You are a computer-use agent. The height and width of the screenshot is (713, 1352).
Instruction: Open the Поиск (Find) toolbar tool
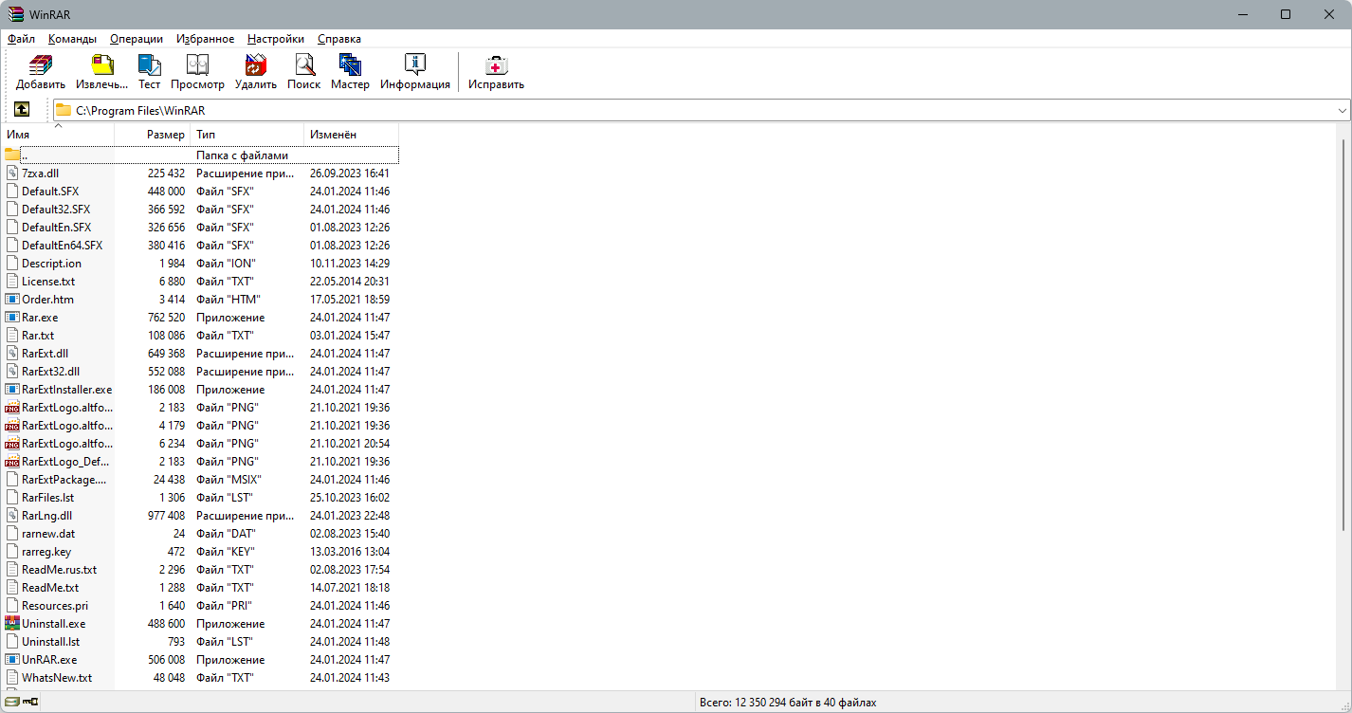coord(304,72)
